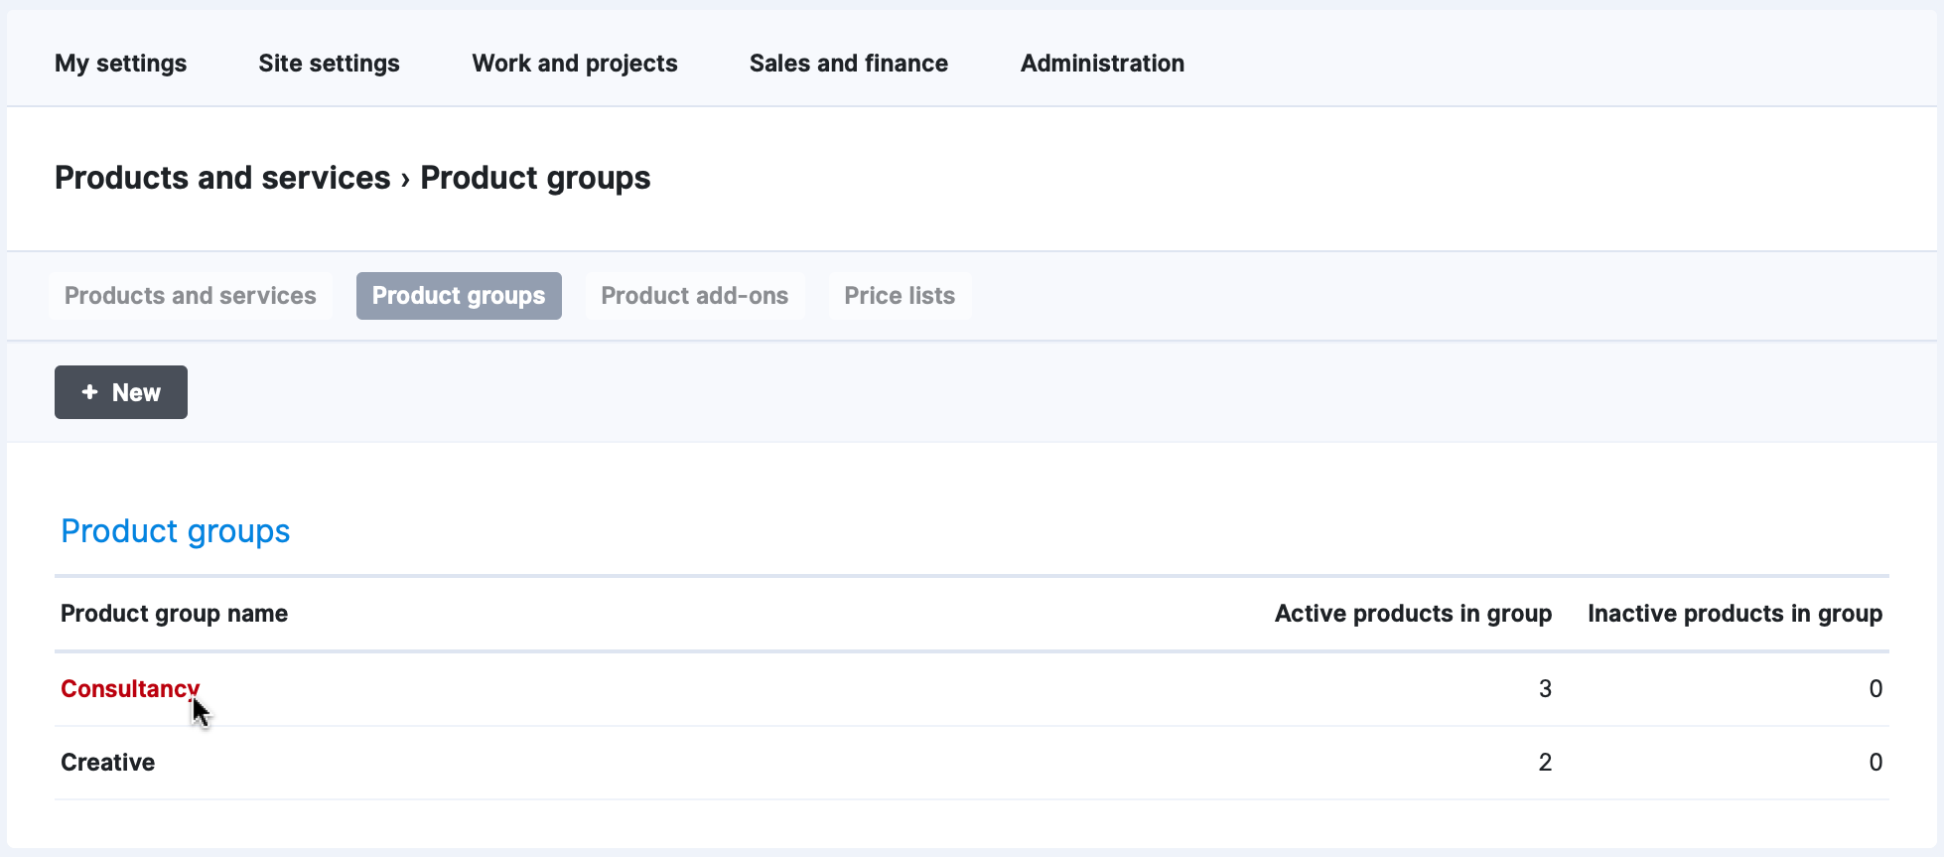Screen dimensions: 1944x857
Task: Open Work and projects menu
Action: coord(575,64)
